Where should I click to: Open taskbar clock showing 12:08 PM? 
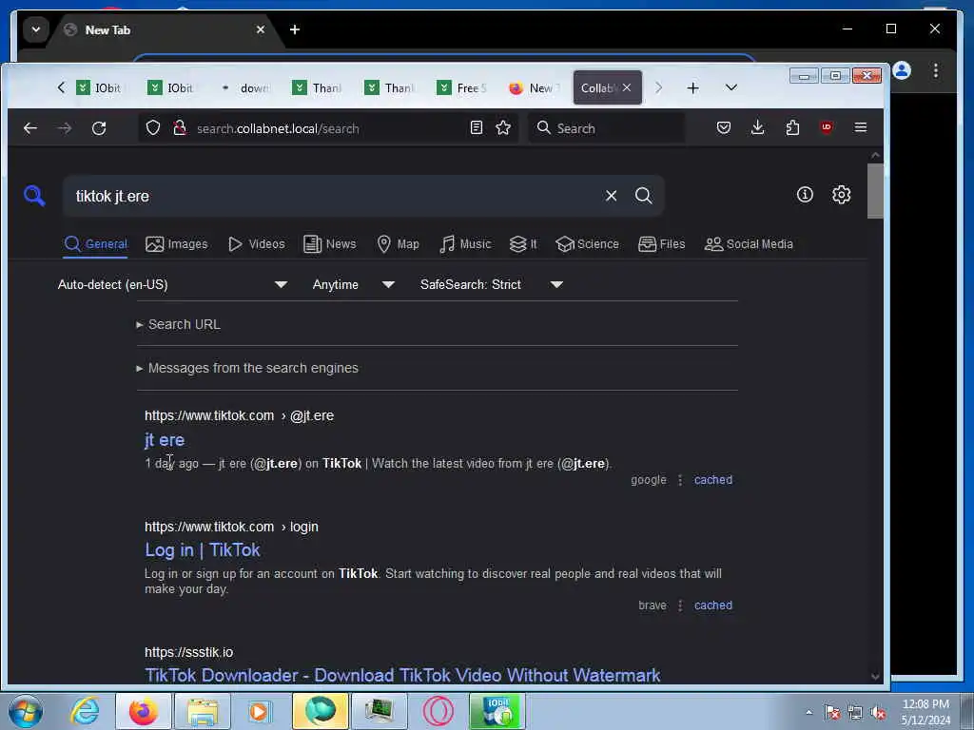[x=925, y=712]
